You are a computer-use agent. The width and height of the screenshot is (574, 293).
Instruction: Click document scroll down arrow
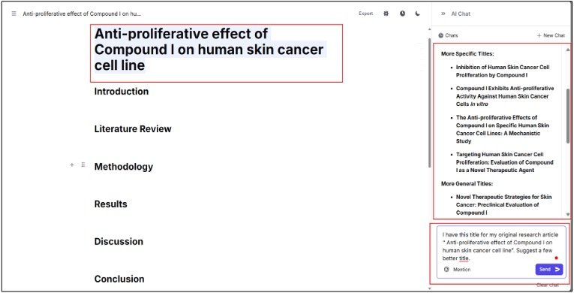pyautogui.click(x=430, y=288)
